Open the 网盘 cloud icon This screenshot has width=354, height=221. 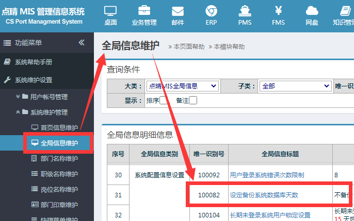point(312,15)
